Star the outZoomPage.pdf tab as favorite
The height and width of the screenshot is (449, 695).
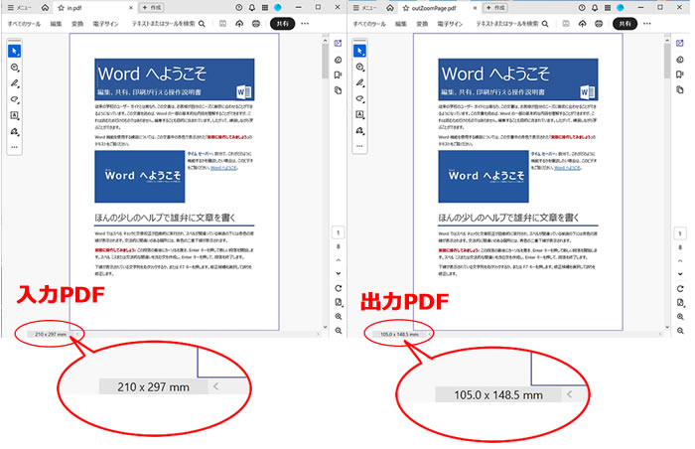405,8
